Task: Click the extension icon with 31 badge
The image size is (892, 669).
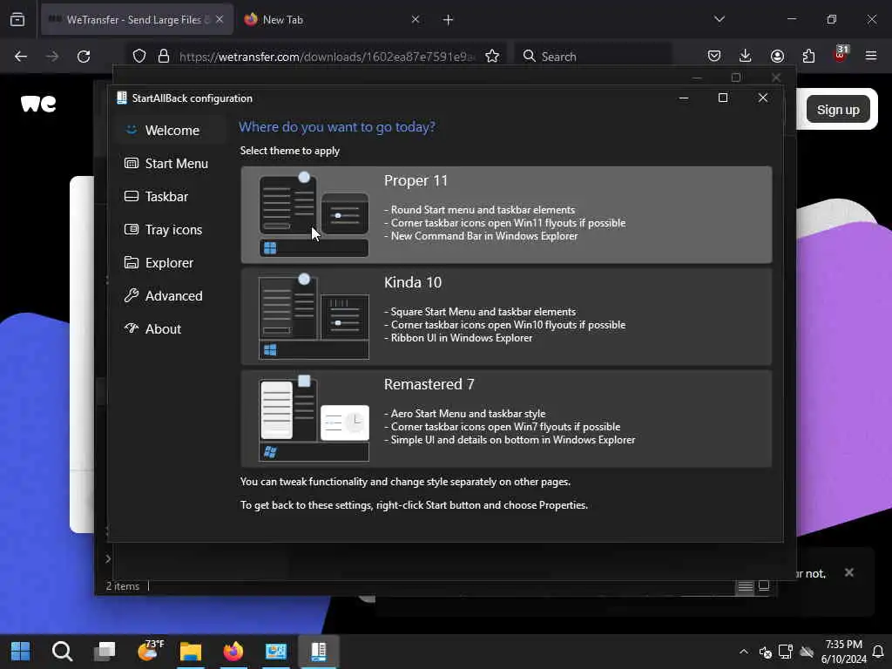Action: [841, 55]
